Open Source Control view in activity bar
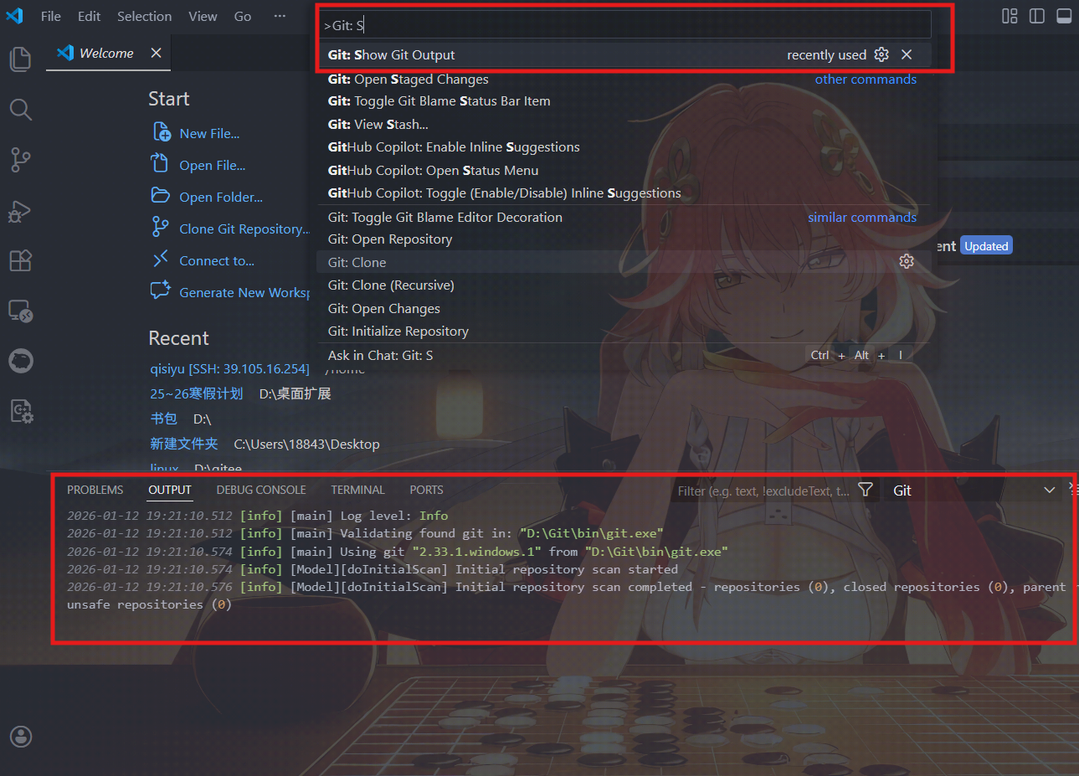The width and height of the screenshot is (1079, 776). click(x=20, y=160)
